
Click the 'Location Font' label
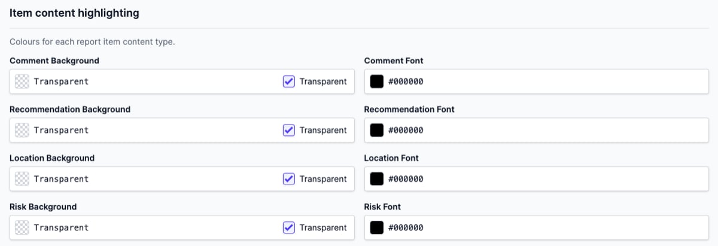pyautogui.click(x=391, y=158)
